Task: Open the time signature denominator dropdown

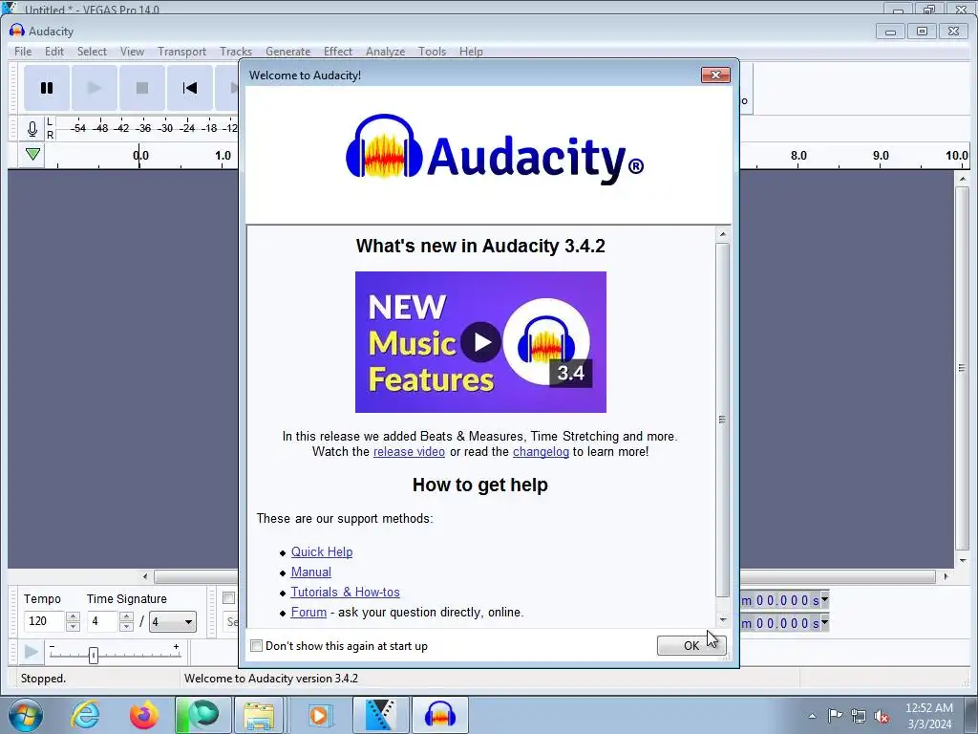Action: [173, 621]
